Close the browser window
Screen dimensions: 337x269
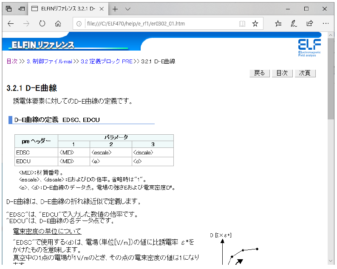point(325,9)
